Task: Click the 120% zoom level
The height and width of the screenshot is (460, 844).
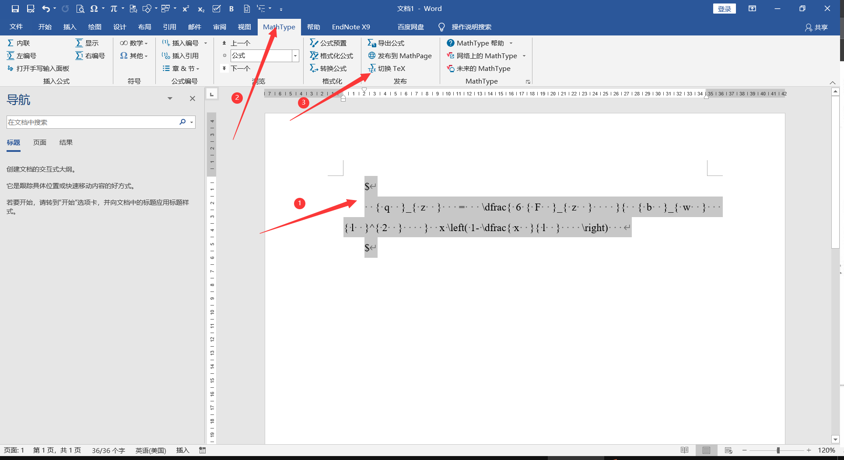Action: click(x=826, y=450)
